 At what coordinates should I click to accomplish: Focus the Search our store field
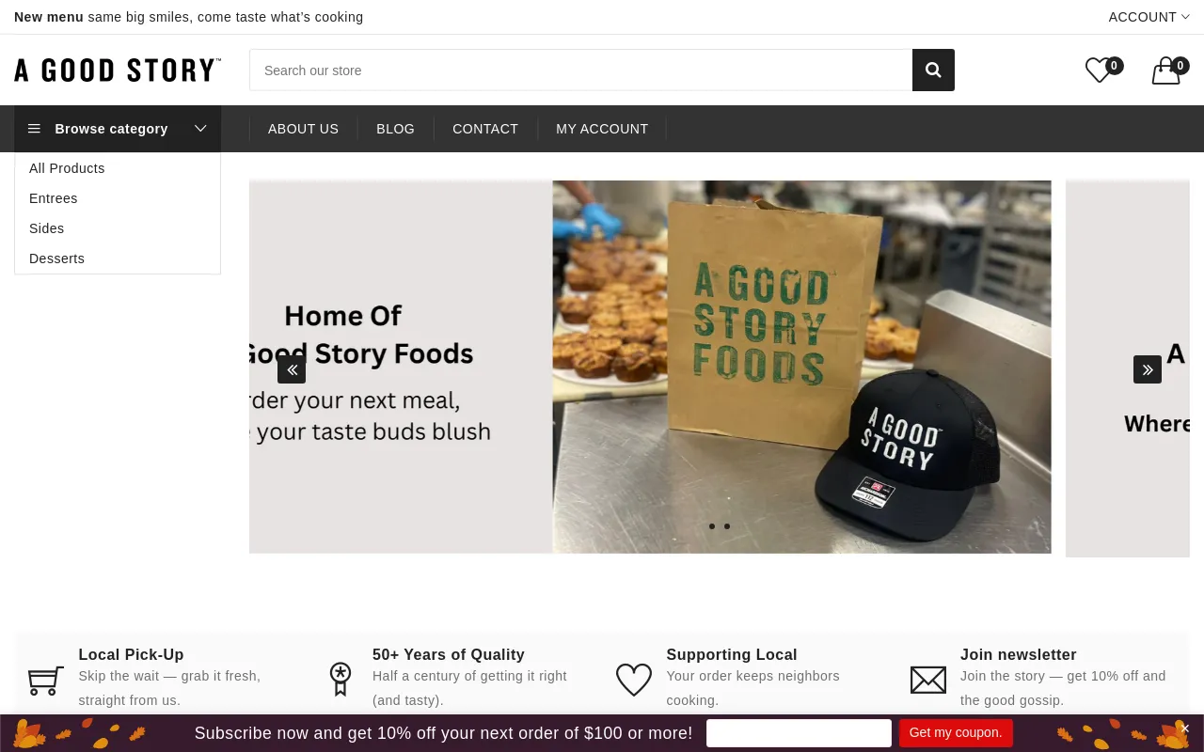point(580,70)
